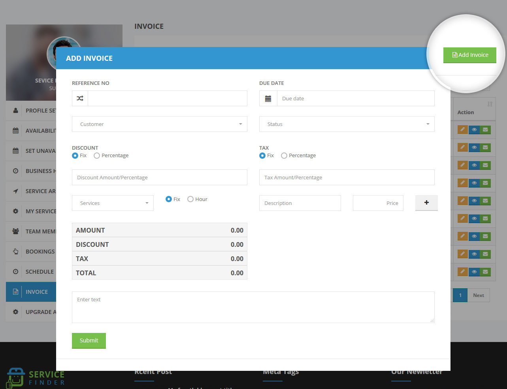This screenshot has width=507, height=389.
Task: Open the Services dropdown list
Action: (x=113, y=203)
